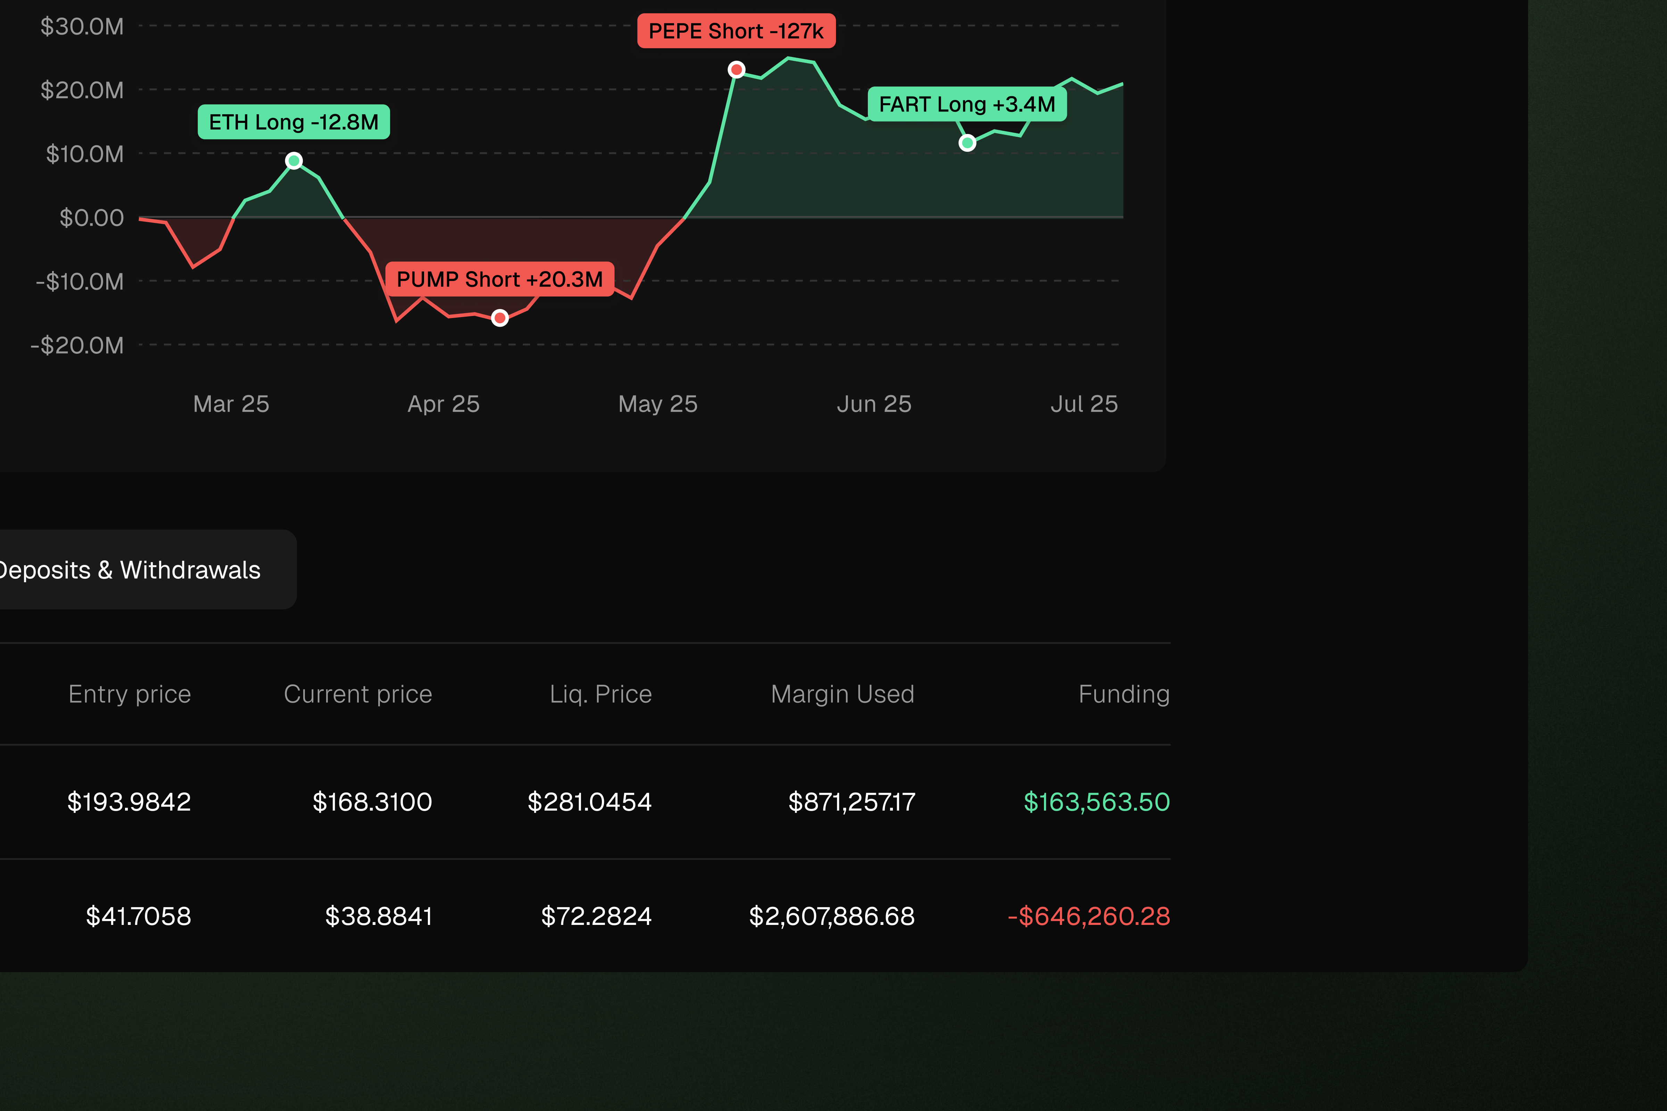Click the ETH Long -12.8M annotation

coord(293,121)
